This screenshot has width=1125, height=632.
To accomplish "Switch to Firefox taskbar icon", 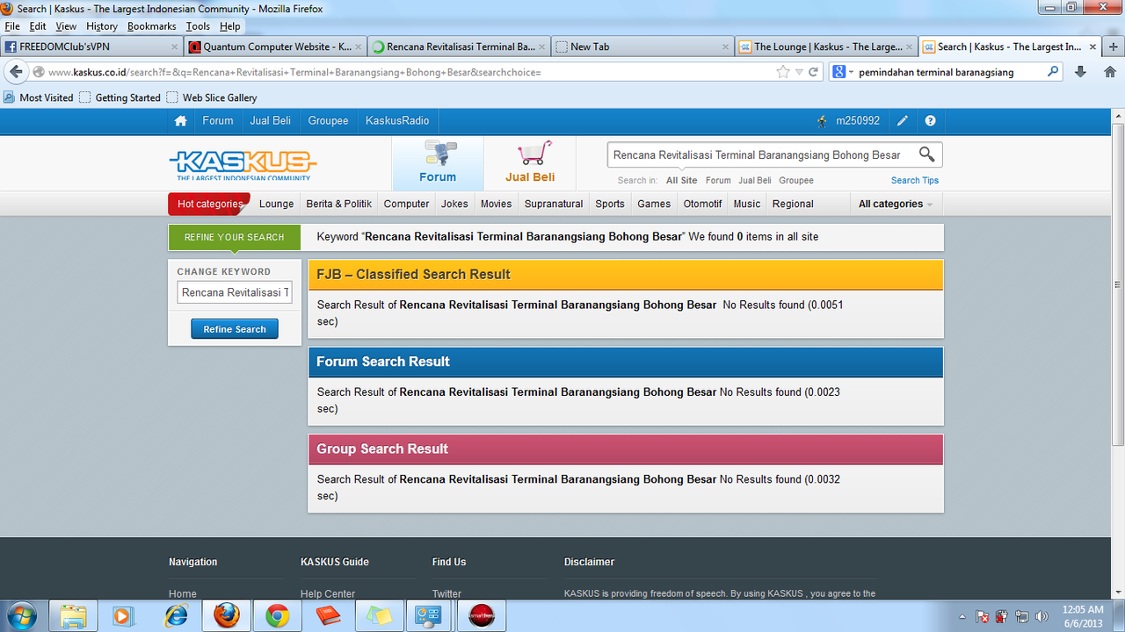I will coord(227,616).
